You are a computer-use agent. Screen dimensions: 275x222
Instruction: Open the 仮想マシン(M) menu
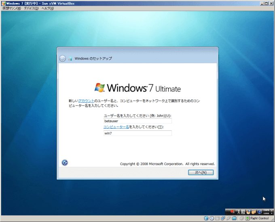point(12,8)
